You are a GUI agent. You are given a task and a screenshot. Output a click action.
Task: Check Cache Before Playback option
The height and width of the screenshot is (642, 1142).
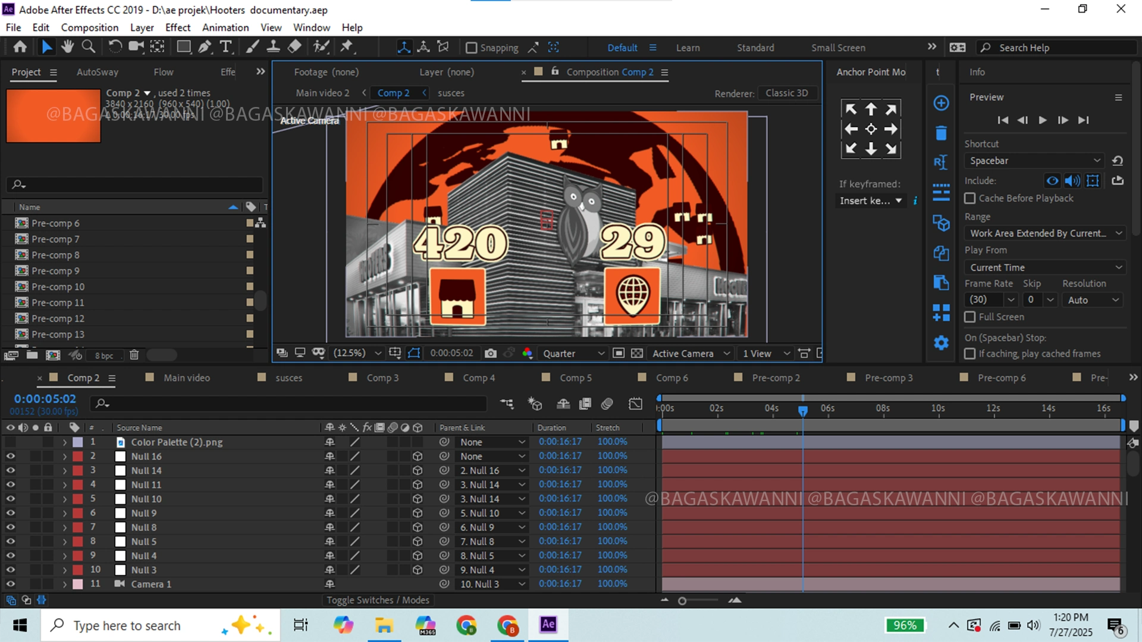click(x=970, y=198)
